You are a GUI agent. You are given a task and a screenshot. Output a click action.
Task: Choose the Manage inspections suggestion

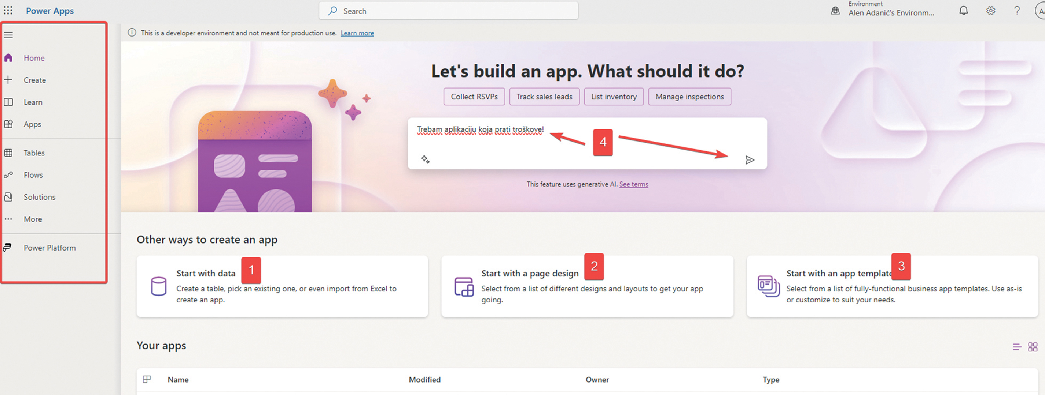689,97
